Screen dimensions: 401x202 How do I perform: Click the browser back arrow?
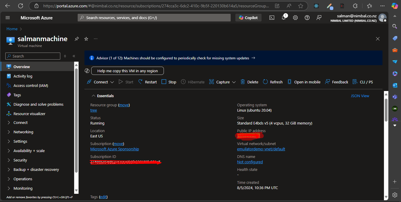[8, 6]
